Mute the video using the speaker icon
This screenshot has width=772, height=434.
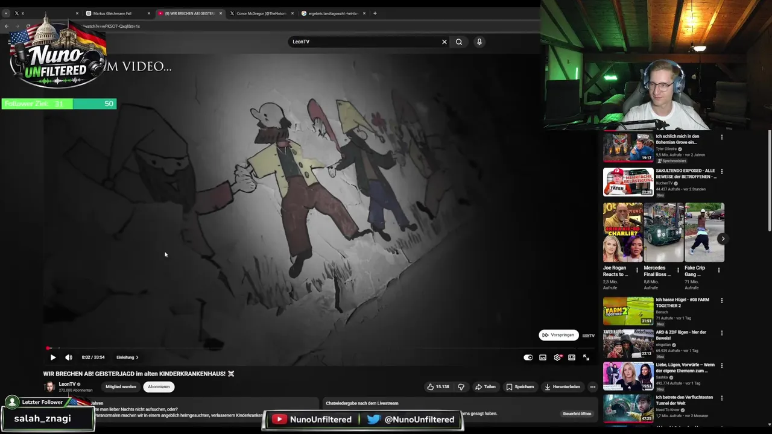click(68, 357)
